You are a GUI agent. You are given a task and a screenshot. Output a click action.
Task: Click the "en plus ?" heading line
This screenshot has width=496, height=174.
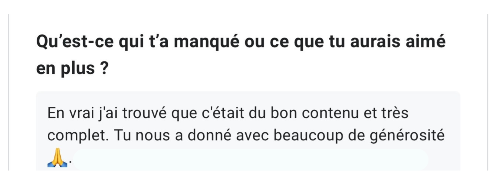72,68
